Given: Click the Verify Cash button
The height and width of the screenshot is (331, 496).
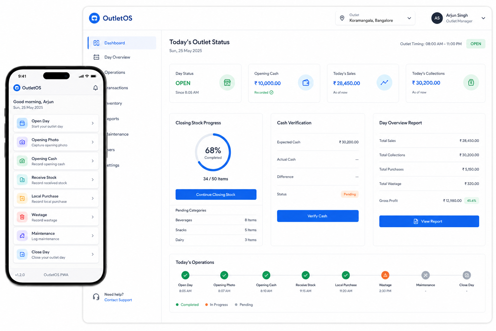Looking at the screenshot, I should [x=318, y=216].
